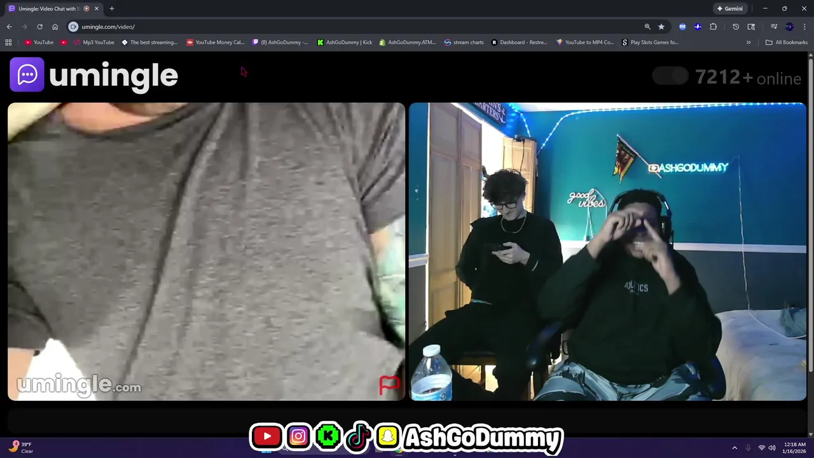Open the AshGoDummy | Kick bookmark
The width and height of the screenshot is (814, 458).
click(345, 43)
